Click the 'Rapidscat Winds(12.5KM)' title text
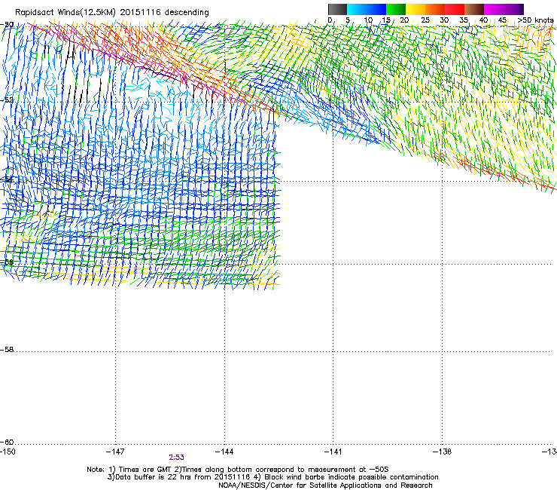 pyautogui.click(x=65, y=13)
